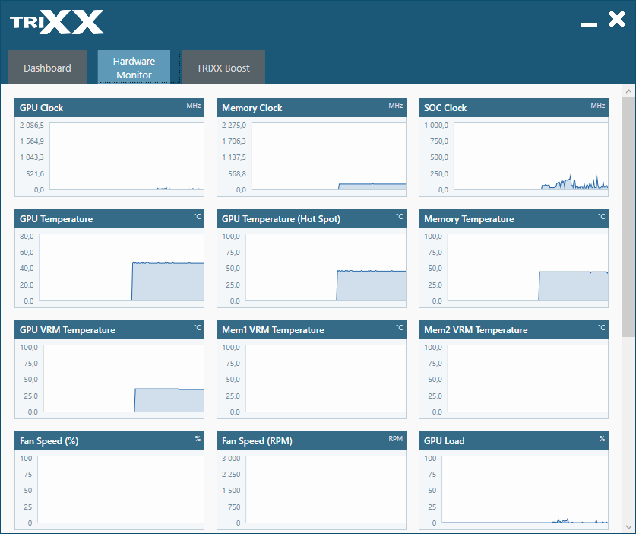The width and height of the screenshot is (636, 534).
Task: Select the Memory Clock graph header
Action: tap(311, 107)
